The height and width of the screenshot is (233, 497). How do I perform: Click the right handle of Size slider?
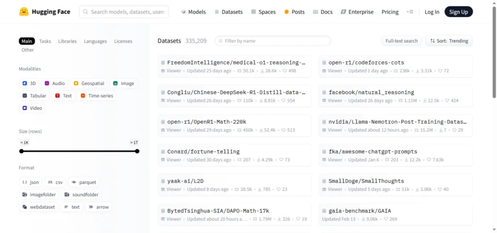pos(137,151)
